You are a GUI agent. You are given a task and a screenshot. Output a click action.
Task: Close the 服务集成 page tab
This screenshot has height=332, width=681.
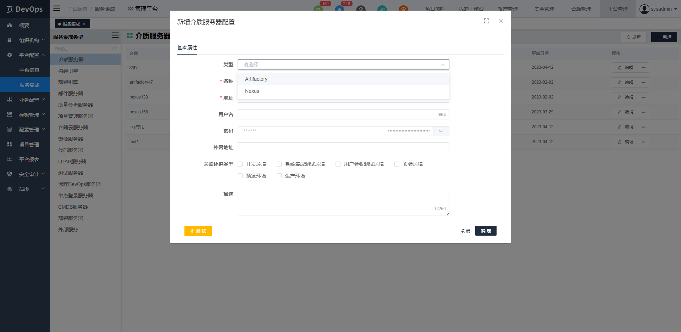[x=84, y=24]
